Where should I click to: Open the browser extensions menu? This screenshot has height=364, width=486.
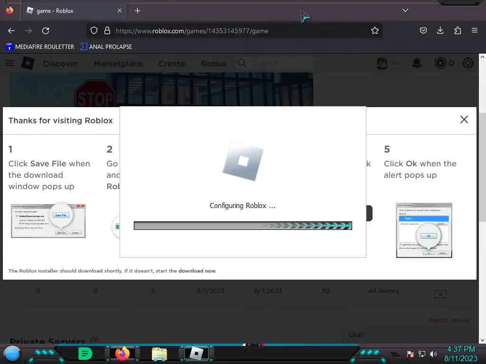tap(458, 30)
